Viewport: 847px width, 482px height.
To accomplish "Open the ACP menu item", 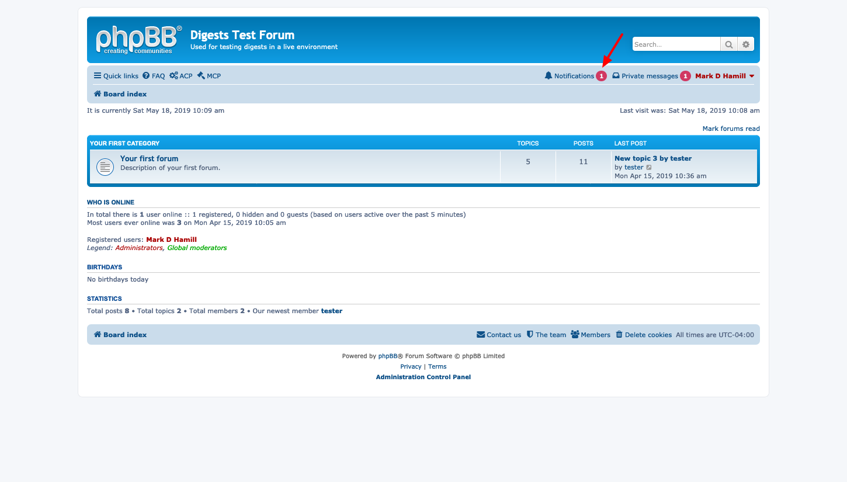I will 181,76.
